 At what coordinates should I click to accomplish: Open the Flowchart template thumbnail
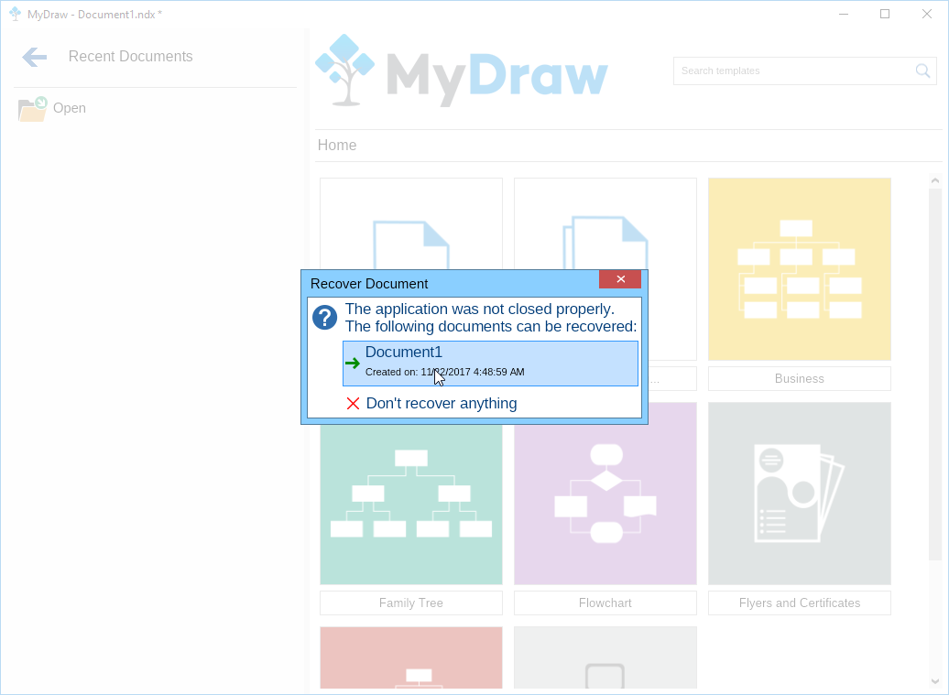point(605,505)
